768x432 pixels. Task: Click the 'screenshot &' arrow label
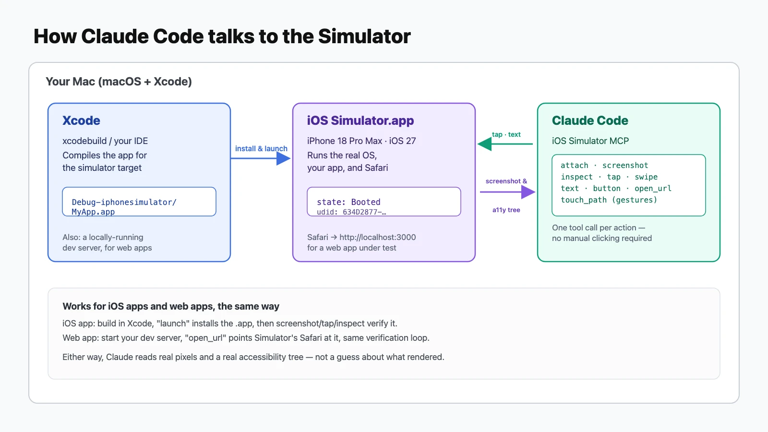tap(506, 181)
